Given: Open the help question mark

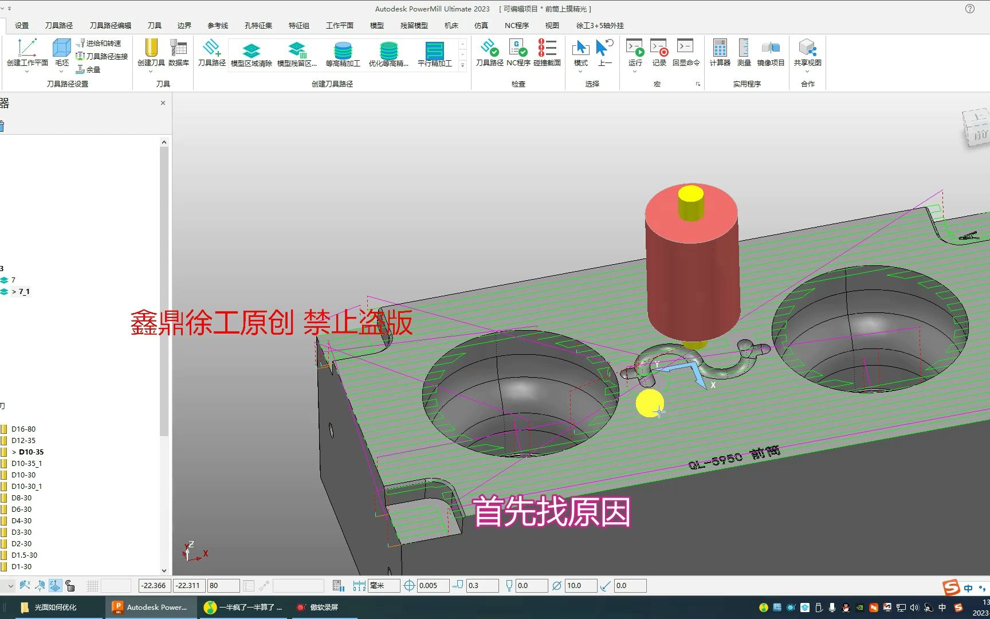Looking at the screenshot, I should (969, 9).
